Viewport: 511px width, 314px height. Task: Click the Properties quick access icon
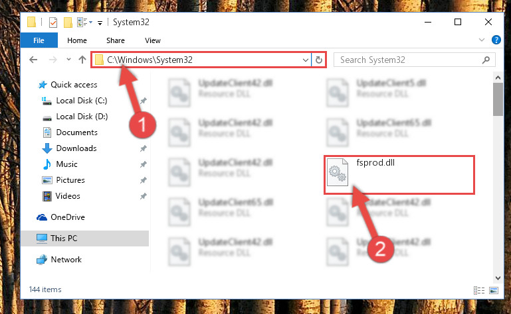click(x=52, y=23)
